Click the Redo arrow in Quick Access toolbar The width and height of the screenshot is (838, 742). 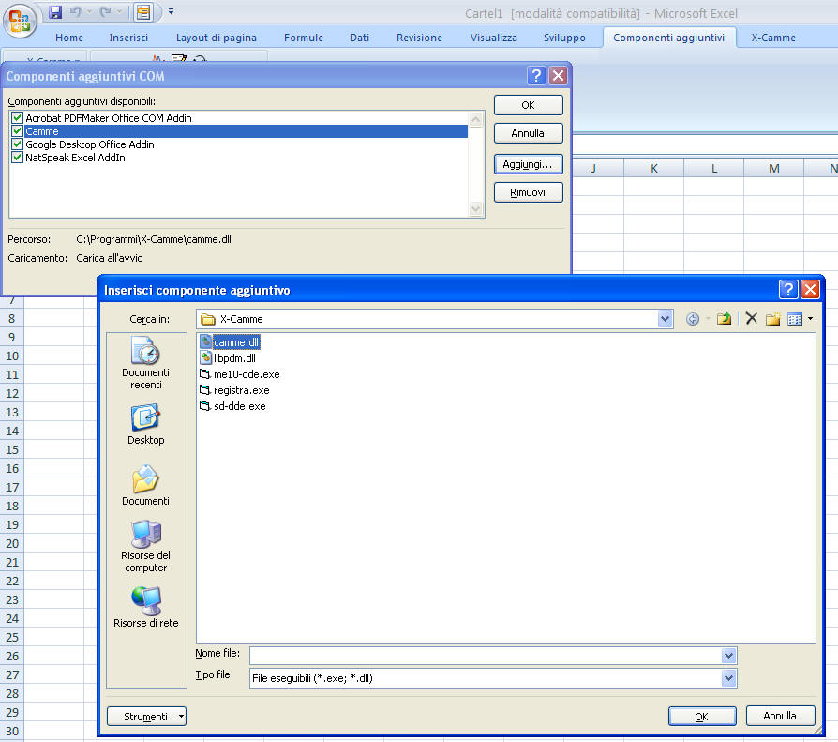[105, 12]
